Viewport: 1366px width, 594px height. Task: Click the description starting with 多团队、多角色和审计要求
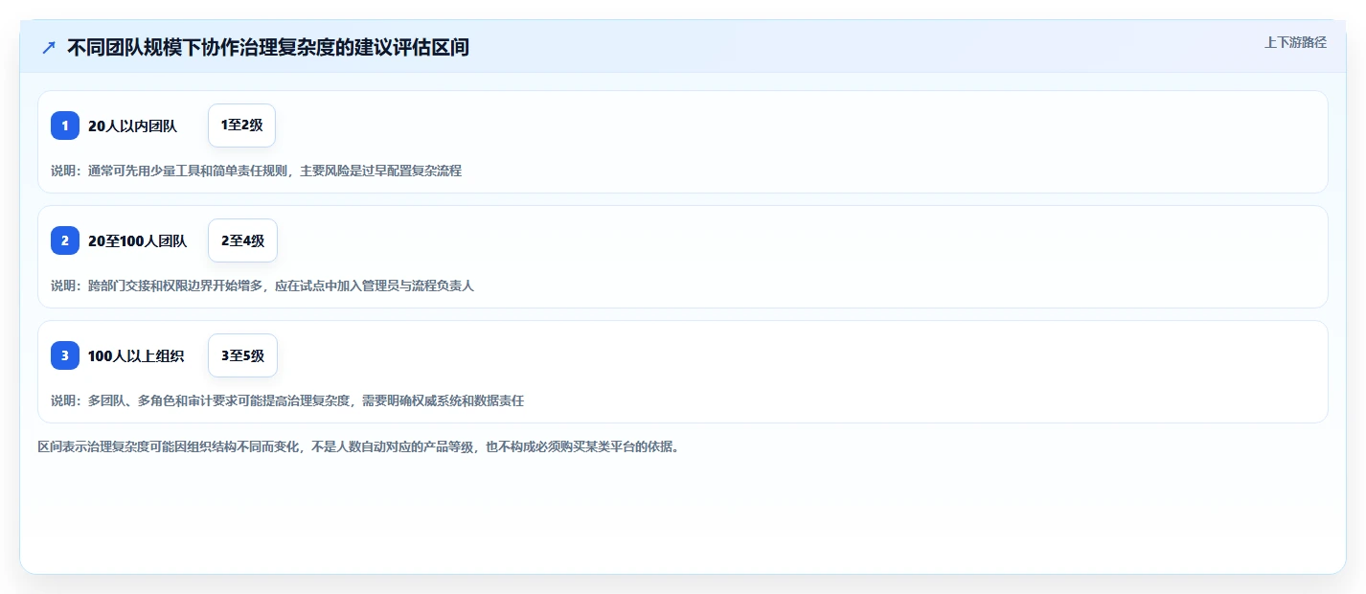[x=287, y=400]
